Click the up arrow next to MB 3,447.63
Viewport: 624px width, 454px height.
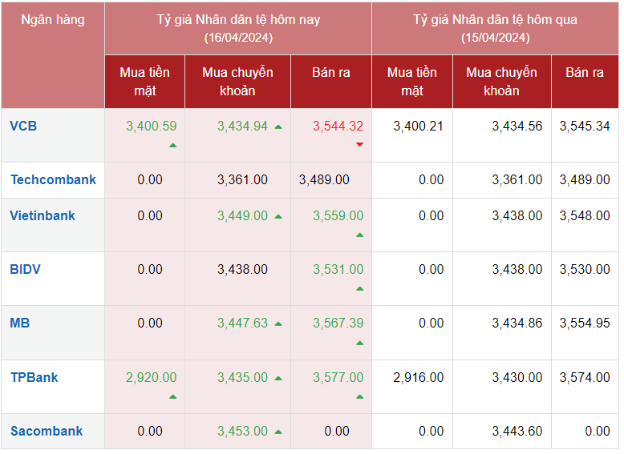(278, 323)
